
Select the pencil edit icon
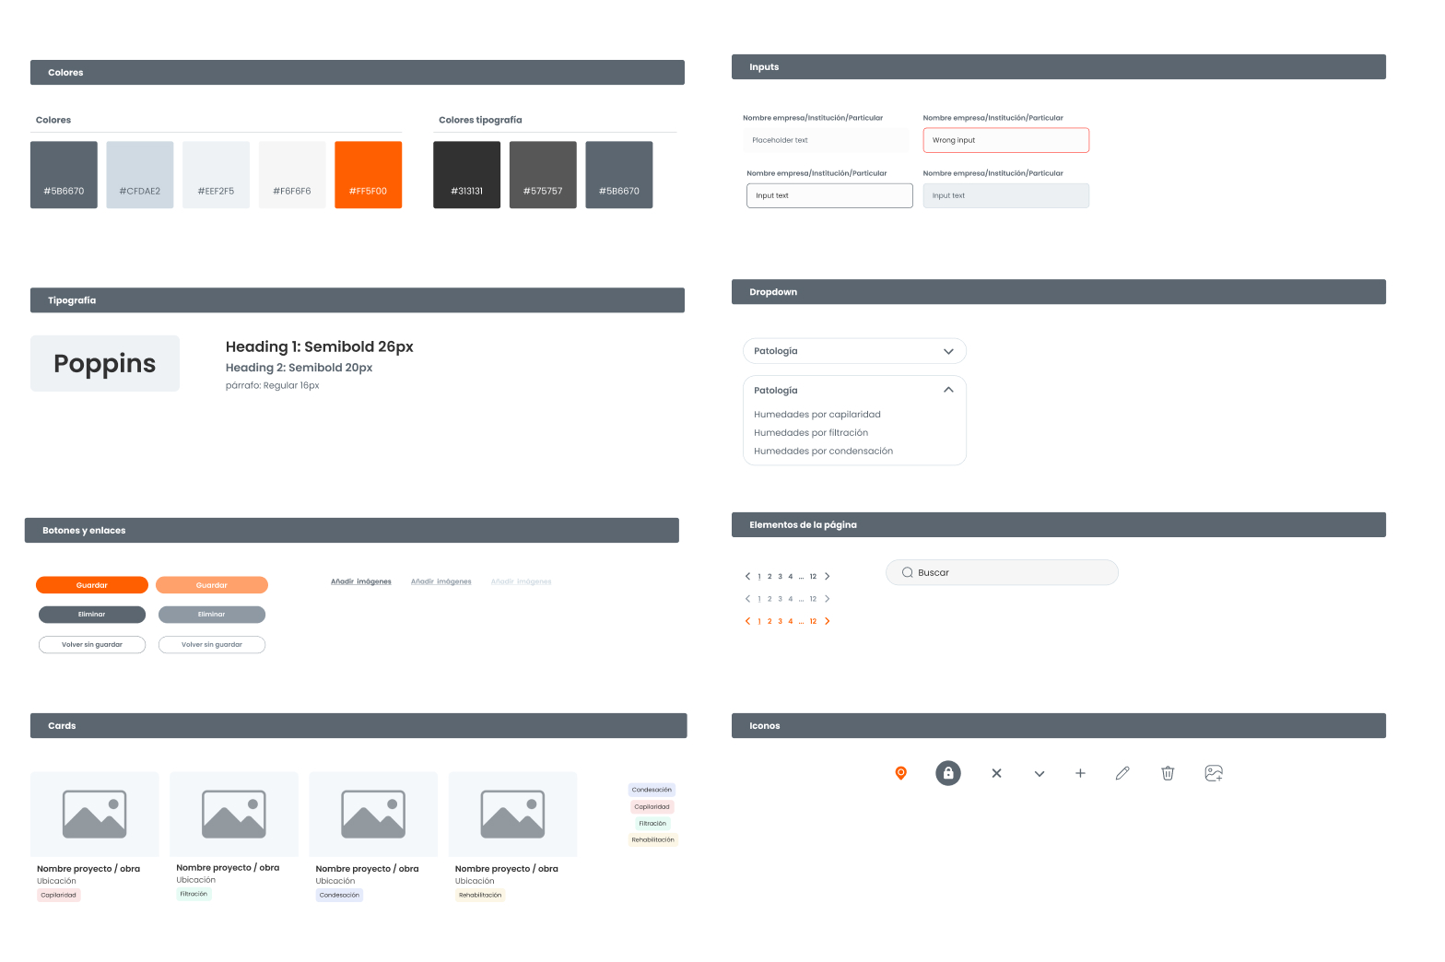pyautogui.click(x=1122, y=773)
